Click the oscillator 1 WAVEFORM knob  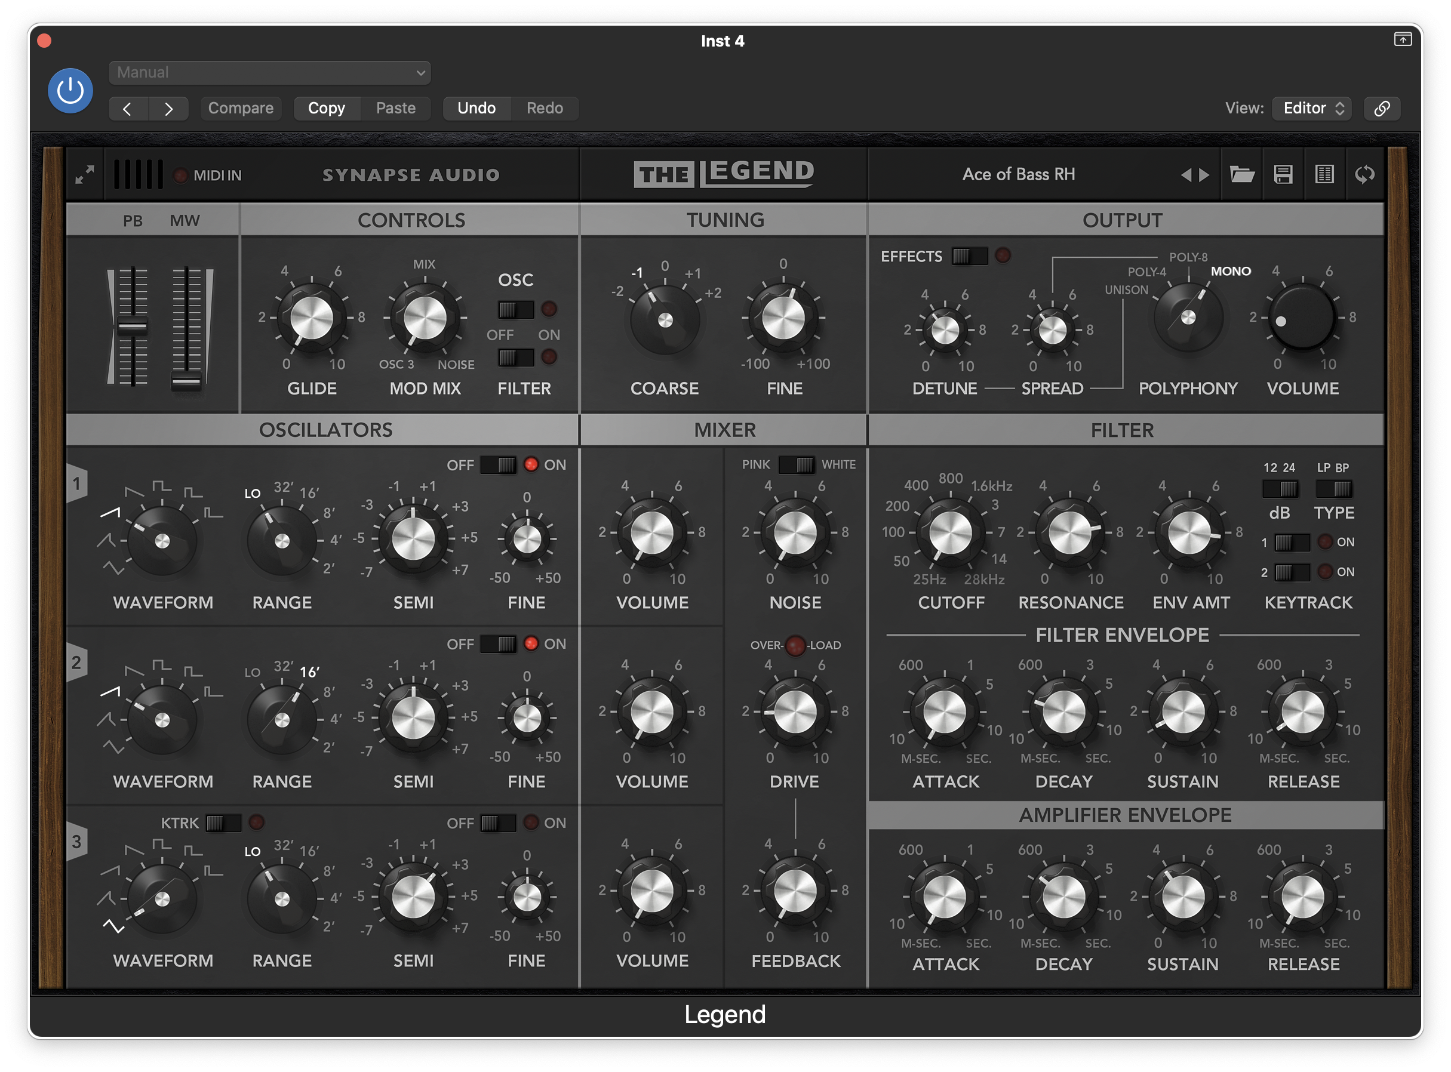[x=162, y=541]
